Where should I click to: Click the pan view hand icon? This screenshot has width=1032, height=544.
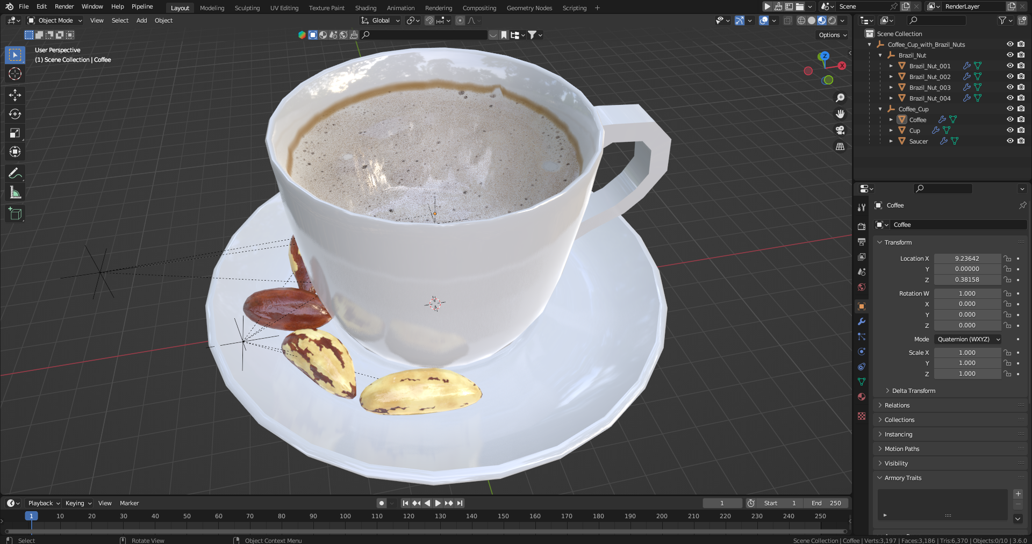(x=840, y=114)
